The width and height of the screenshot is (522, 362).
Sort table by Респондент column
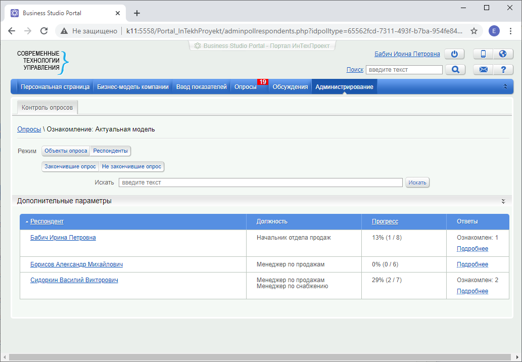pyautogui.click(x=47, y=221)
